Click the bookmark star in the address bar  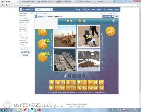(137, 5)
